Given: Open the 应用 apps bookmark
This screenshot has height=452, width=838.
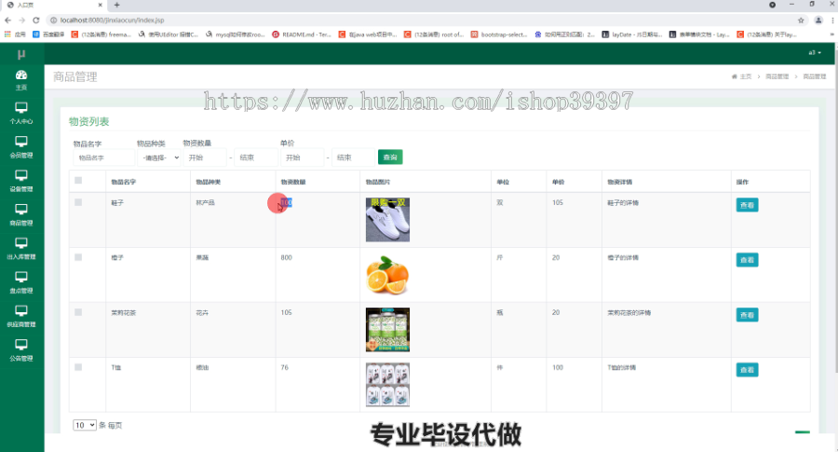Looking at the screenshot, I should pyautogui.click(x=15, y=34).
